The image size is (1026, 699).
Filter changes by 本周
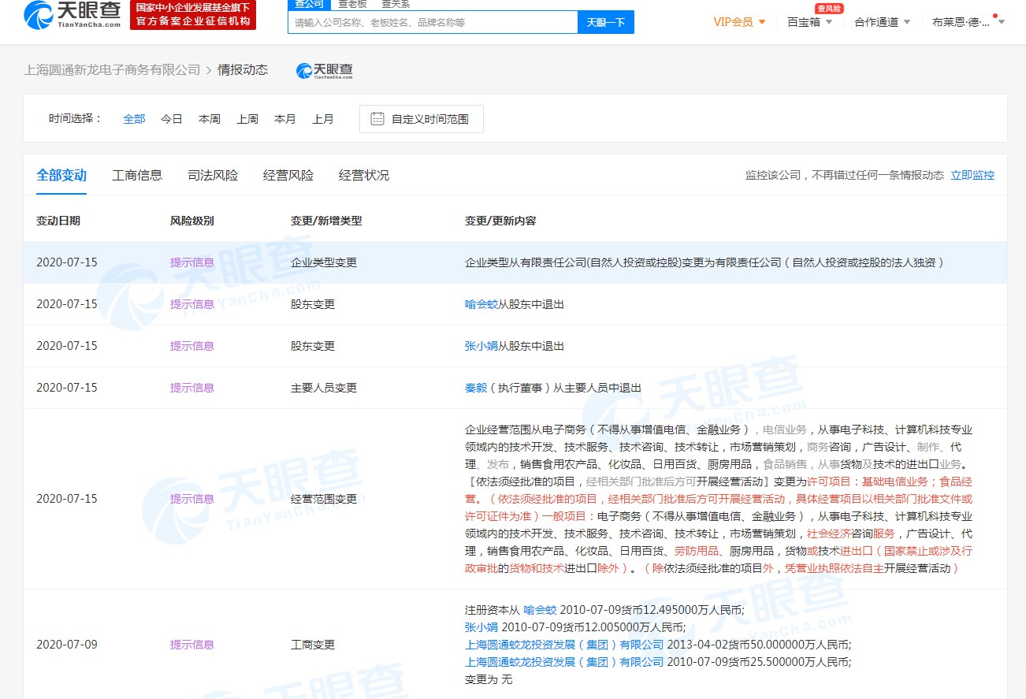point(210,119)
